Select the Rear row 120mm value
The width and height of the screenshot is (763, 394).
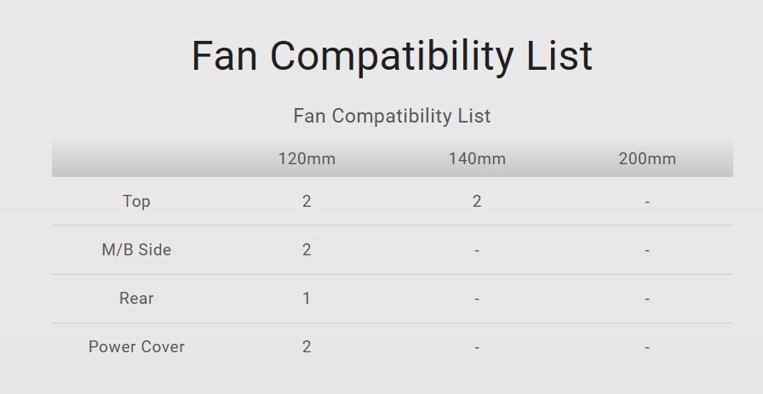click(x=307, y=299)
